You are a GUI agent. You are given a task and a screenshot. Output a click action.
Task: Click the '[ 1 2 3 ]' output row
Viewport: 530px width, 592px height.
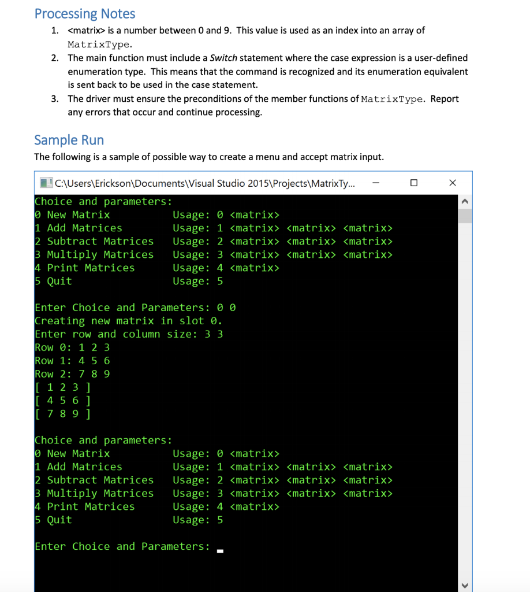point(63,387)
